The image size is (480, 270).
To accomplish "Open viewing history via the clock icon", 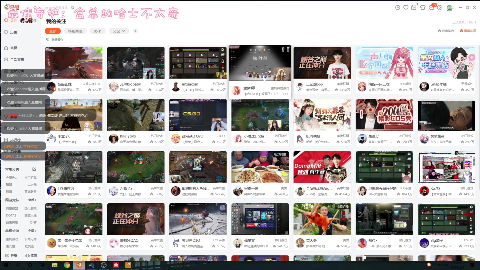I will [x=397, y=7].
